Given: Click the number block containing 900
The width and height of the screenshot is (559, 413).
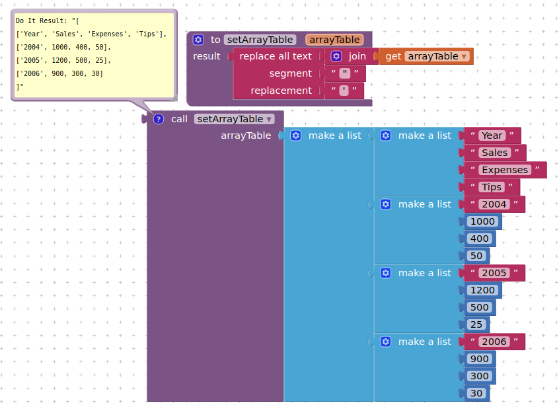Looking at the screenshot, I should point(480,359).
